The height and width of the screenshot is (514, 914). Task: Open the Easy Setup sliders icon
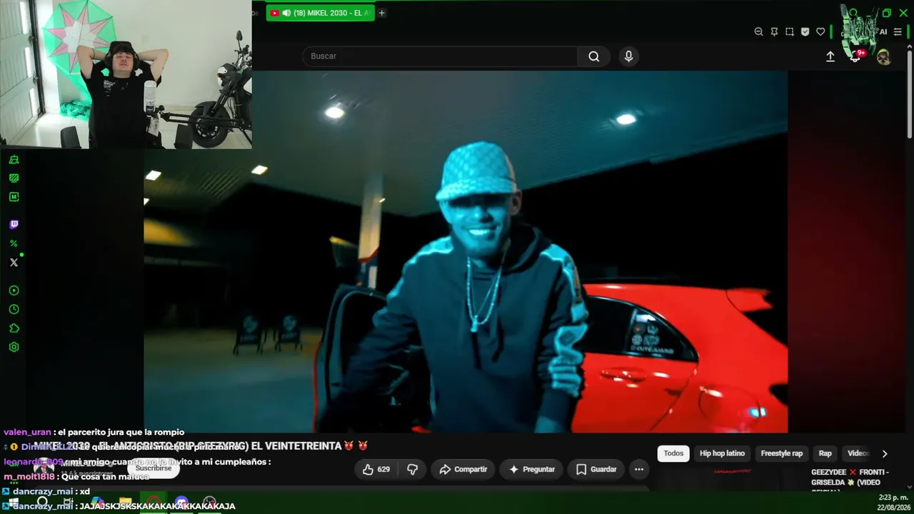point(898,31)
